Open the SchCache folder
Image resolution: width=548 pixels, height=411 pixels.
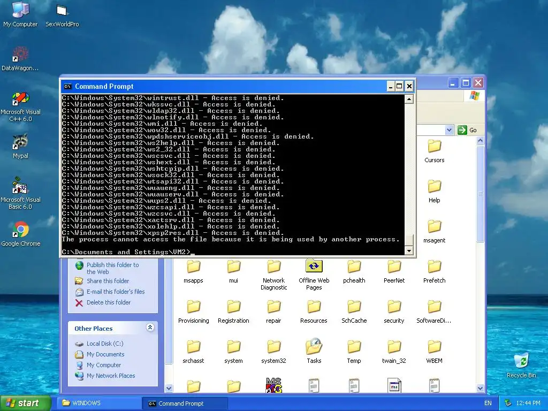pos(354,312)
